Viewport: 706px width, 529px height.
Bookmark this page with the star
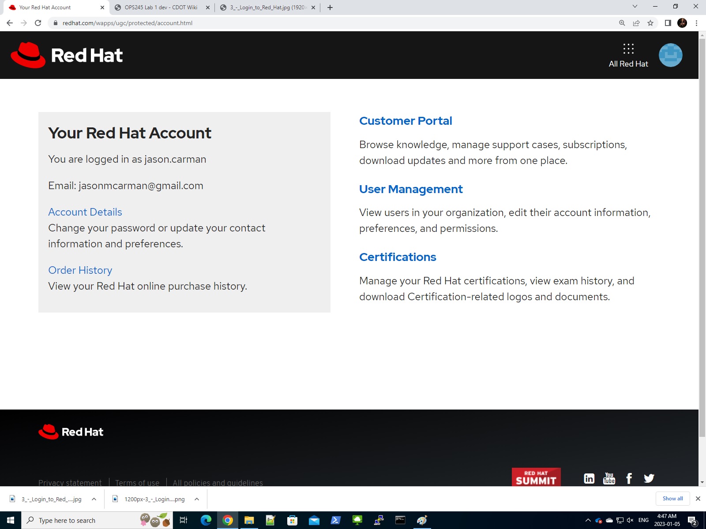click(650, 23)
